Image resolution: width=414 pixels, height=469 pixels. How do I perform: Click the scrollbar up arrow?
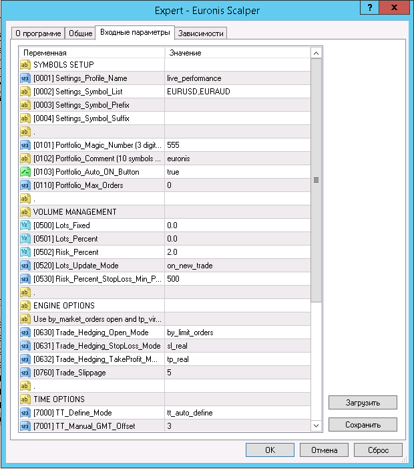coord(316,54)
